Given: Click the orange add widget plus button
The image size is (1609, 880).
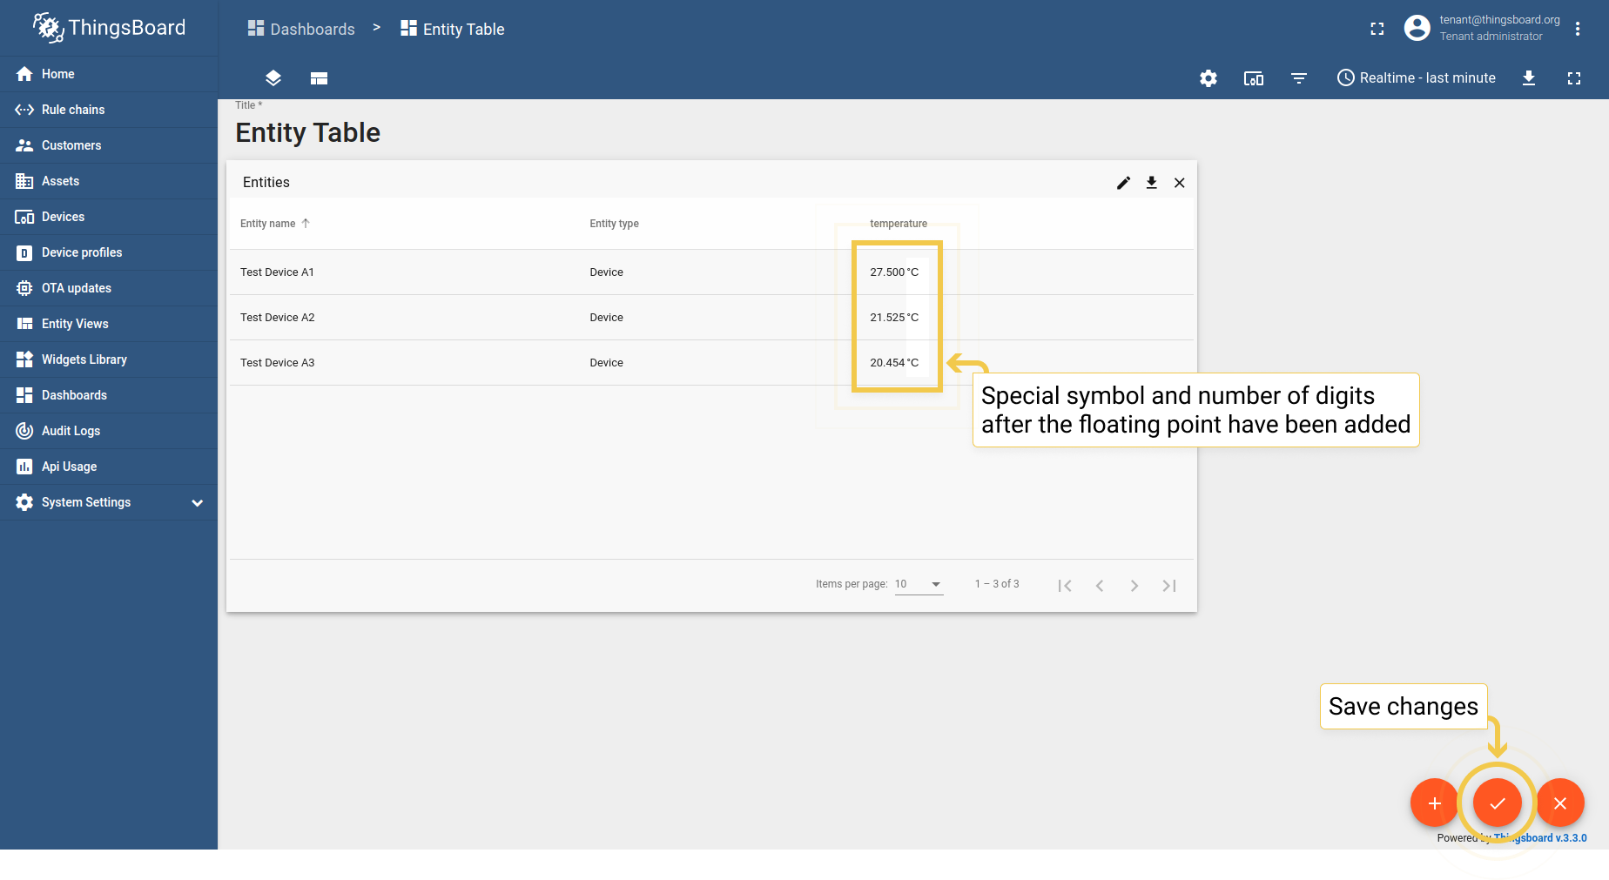Looking at the screenshot, I should [x=1434, y=803].
